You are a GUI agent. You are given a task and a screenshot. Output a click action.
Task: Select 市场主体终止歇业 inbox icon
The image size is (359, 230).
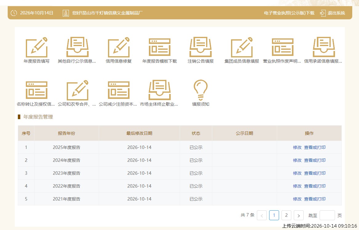coord(160,90)
